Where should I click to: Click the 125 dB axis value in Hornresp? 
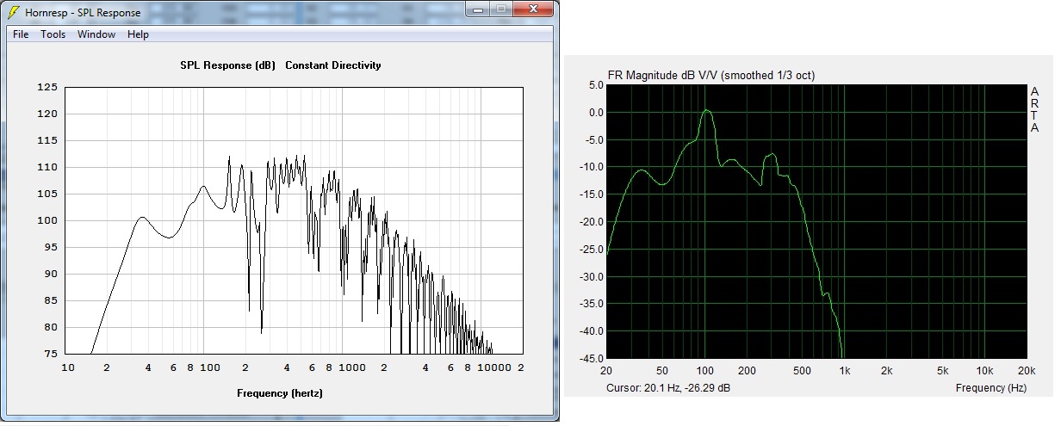pyautogui.click(x=47, y=87)
